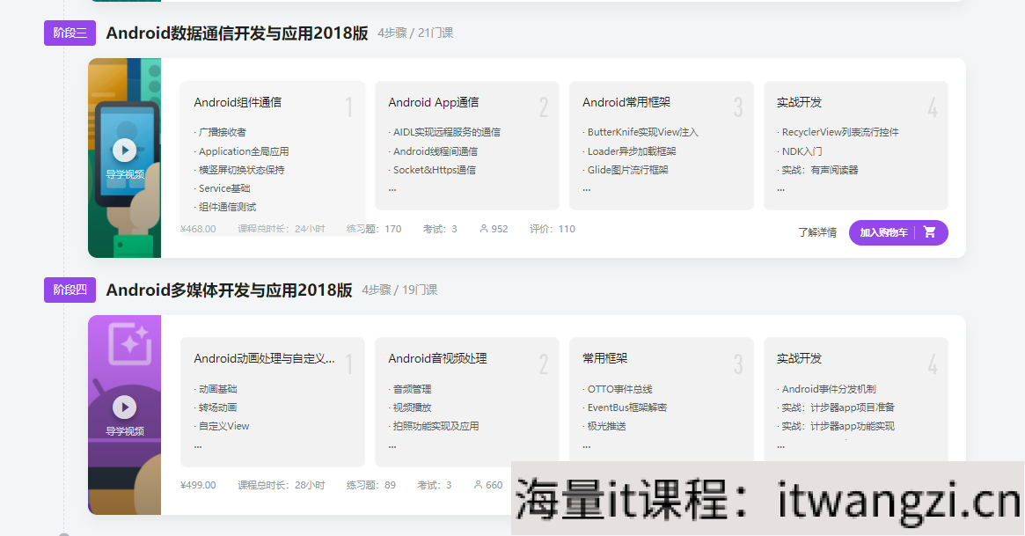Click the 评价 110 reviews count
1025x536 pixels.
(553, 228)
